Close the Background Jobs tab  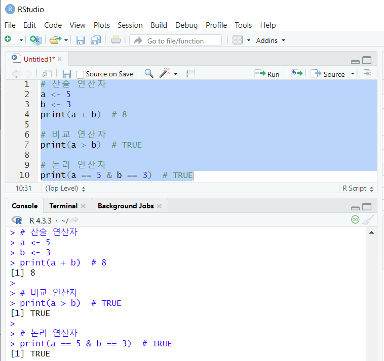tap(159, 206)
